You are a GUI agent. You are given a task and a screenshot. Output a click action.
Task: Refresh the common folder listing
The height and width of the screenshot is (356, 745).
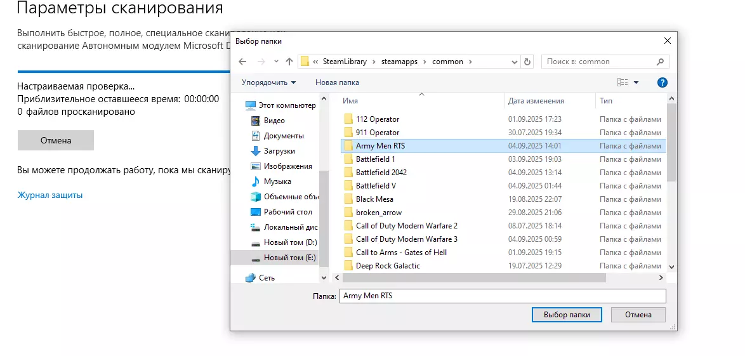(x=527, y=62)
